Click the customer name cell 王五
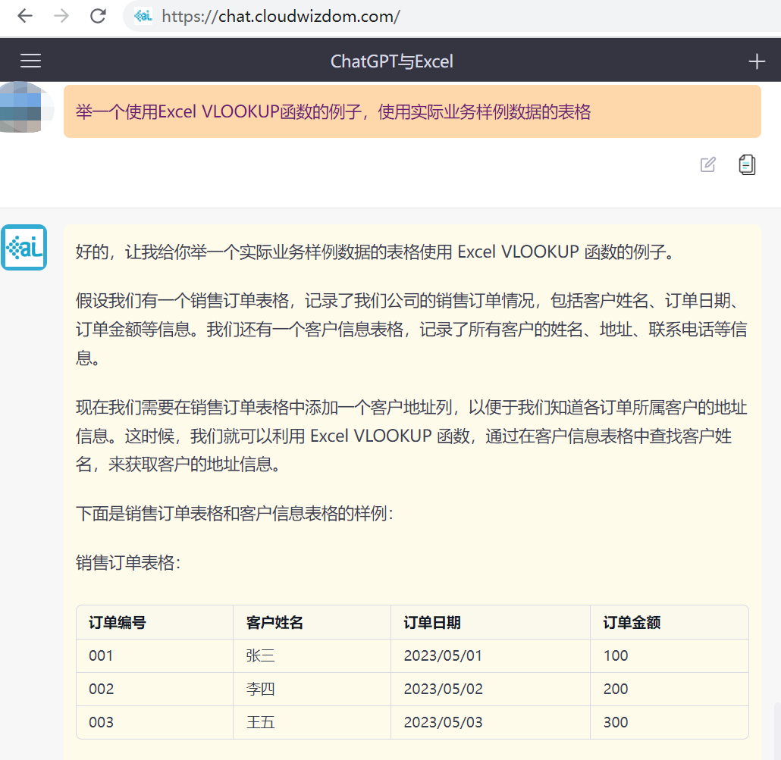781x760 pixels. pos(312,722)
